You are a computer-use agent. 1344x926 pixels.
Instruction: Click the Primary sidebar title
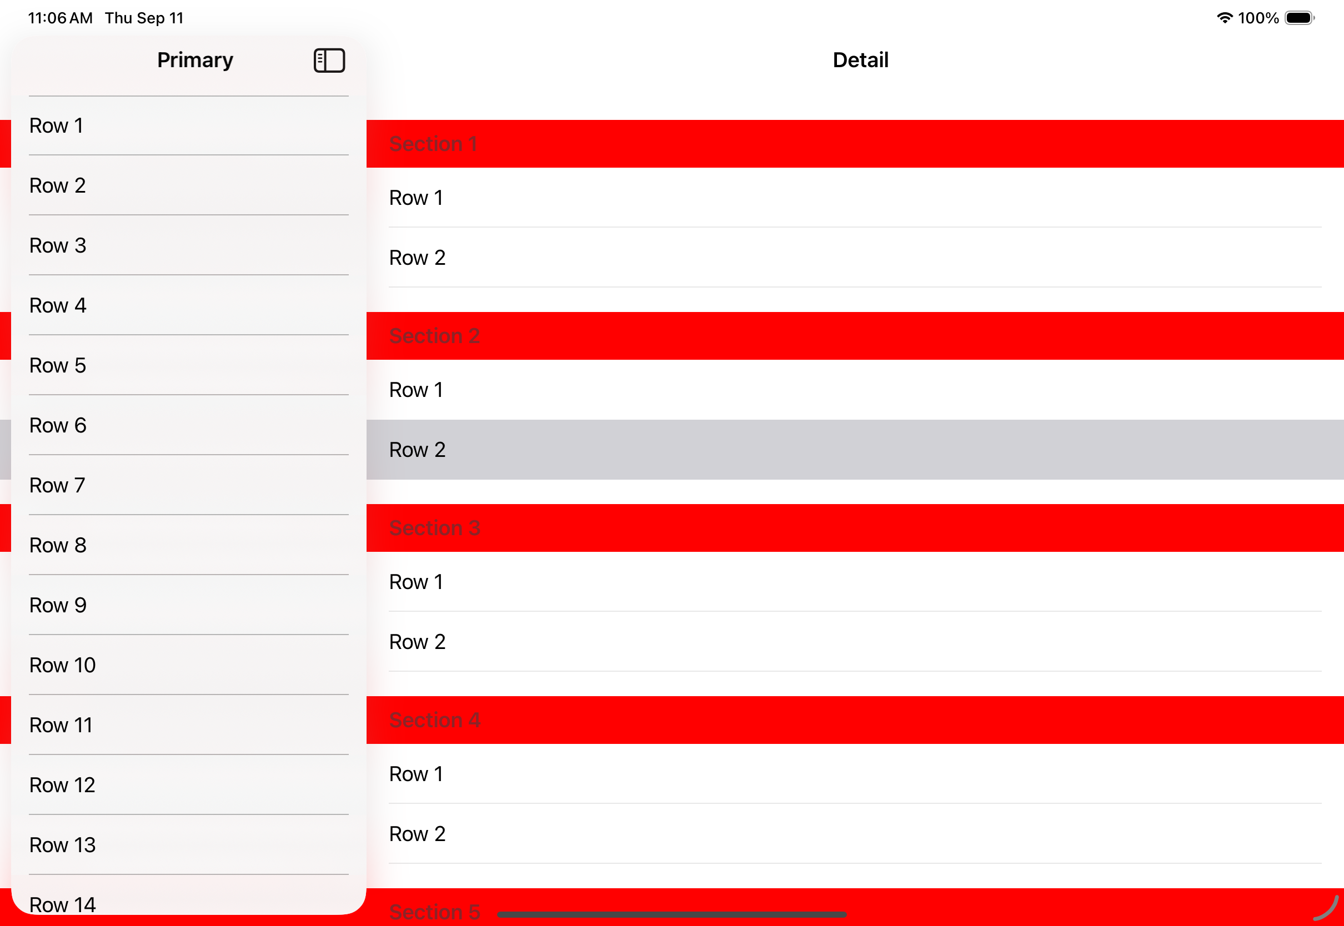(x=195, y=61)
